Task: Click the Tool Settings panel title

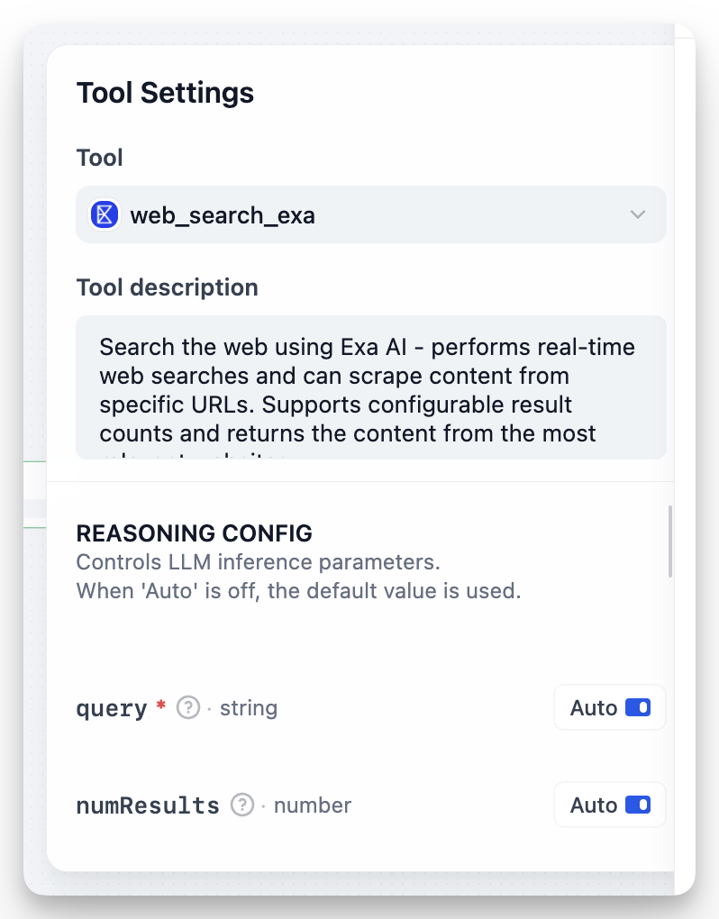Action: (x=165, y=93)
